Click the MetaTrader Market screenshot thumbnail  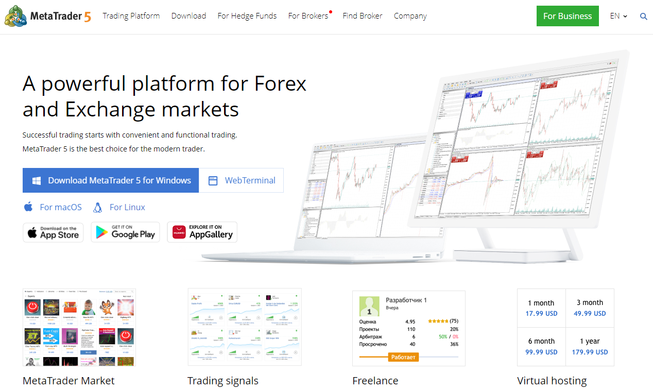[x=79, y=327]
